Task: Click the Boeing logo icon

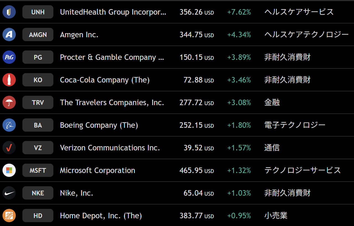Action: 9,125
